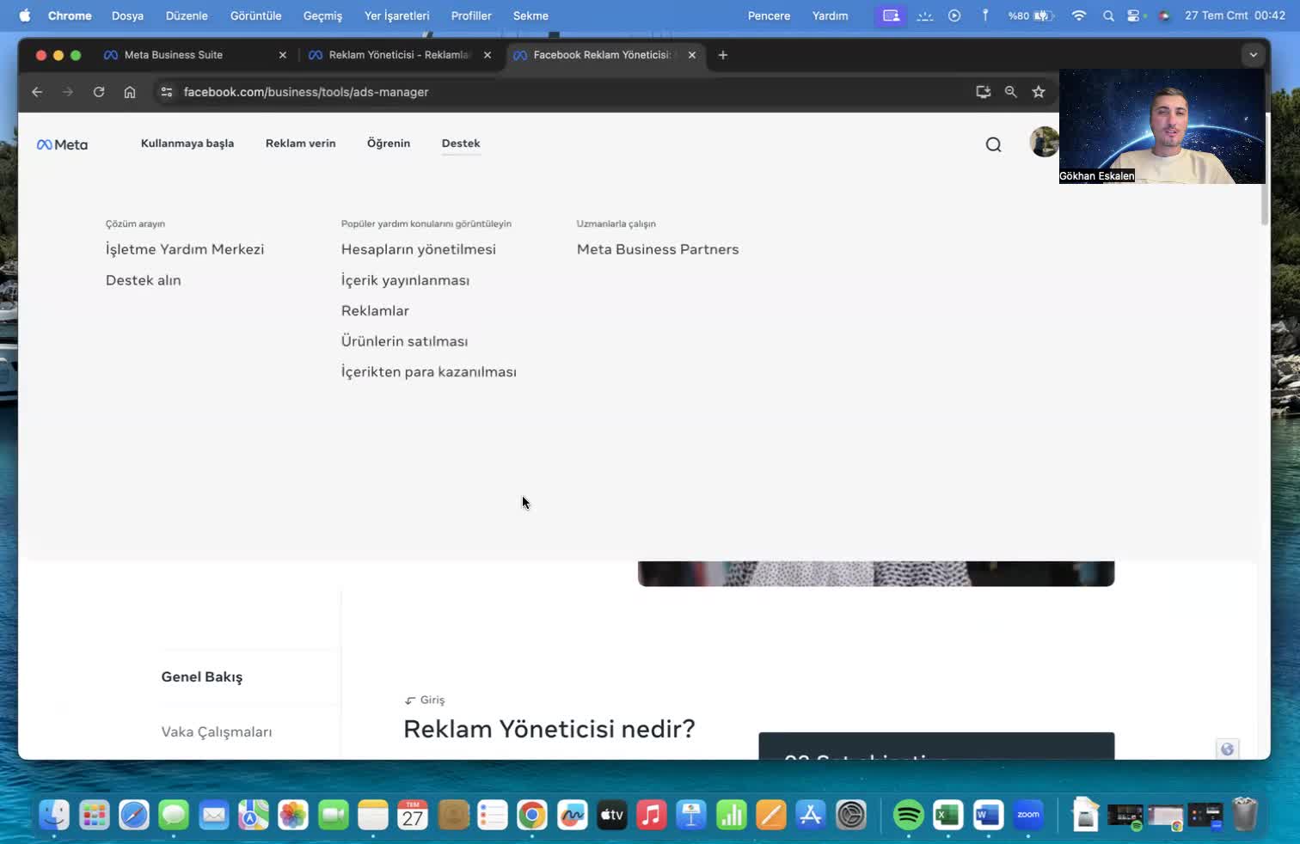
Task: Open Spotlight search in menu bar
Action: [x=1108, y=15]
